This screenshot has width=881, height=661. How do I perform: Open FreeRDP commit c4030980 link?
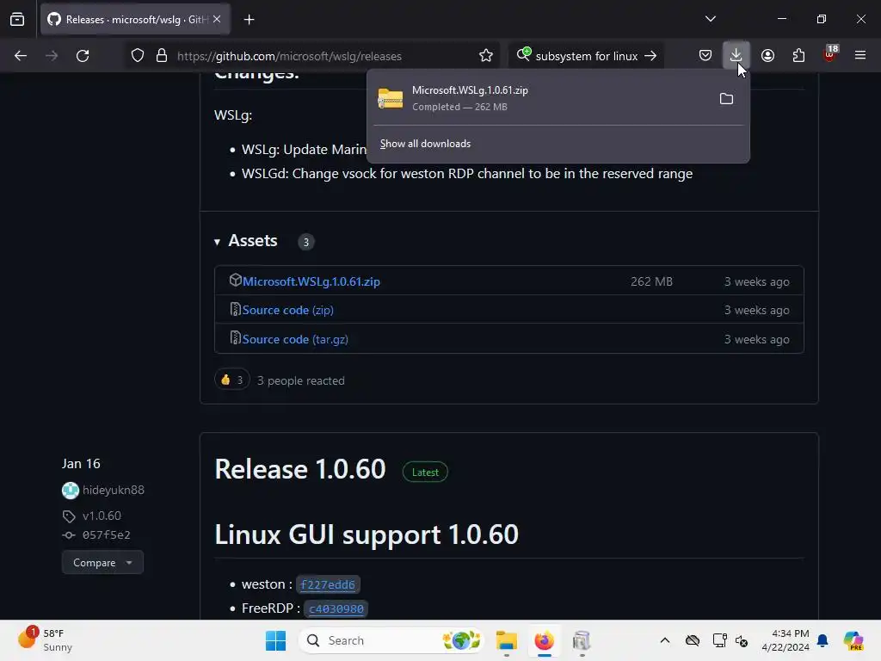pyautogui.click(x=336, y=608)
